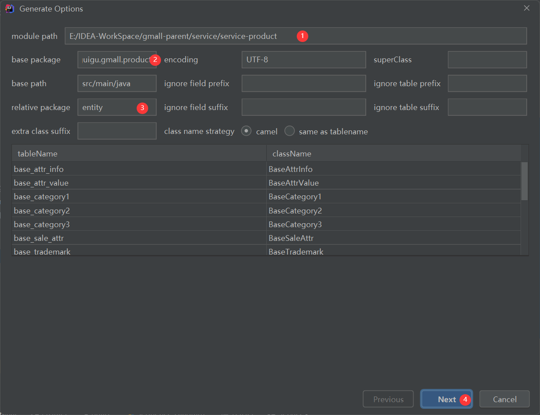
Task: Click the IntelliJ IDEA logo icon
Action: pyautogui.click(x=10, y=8)
